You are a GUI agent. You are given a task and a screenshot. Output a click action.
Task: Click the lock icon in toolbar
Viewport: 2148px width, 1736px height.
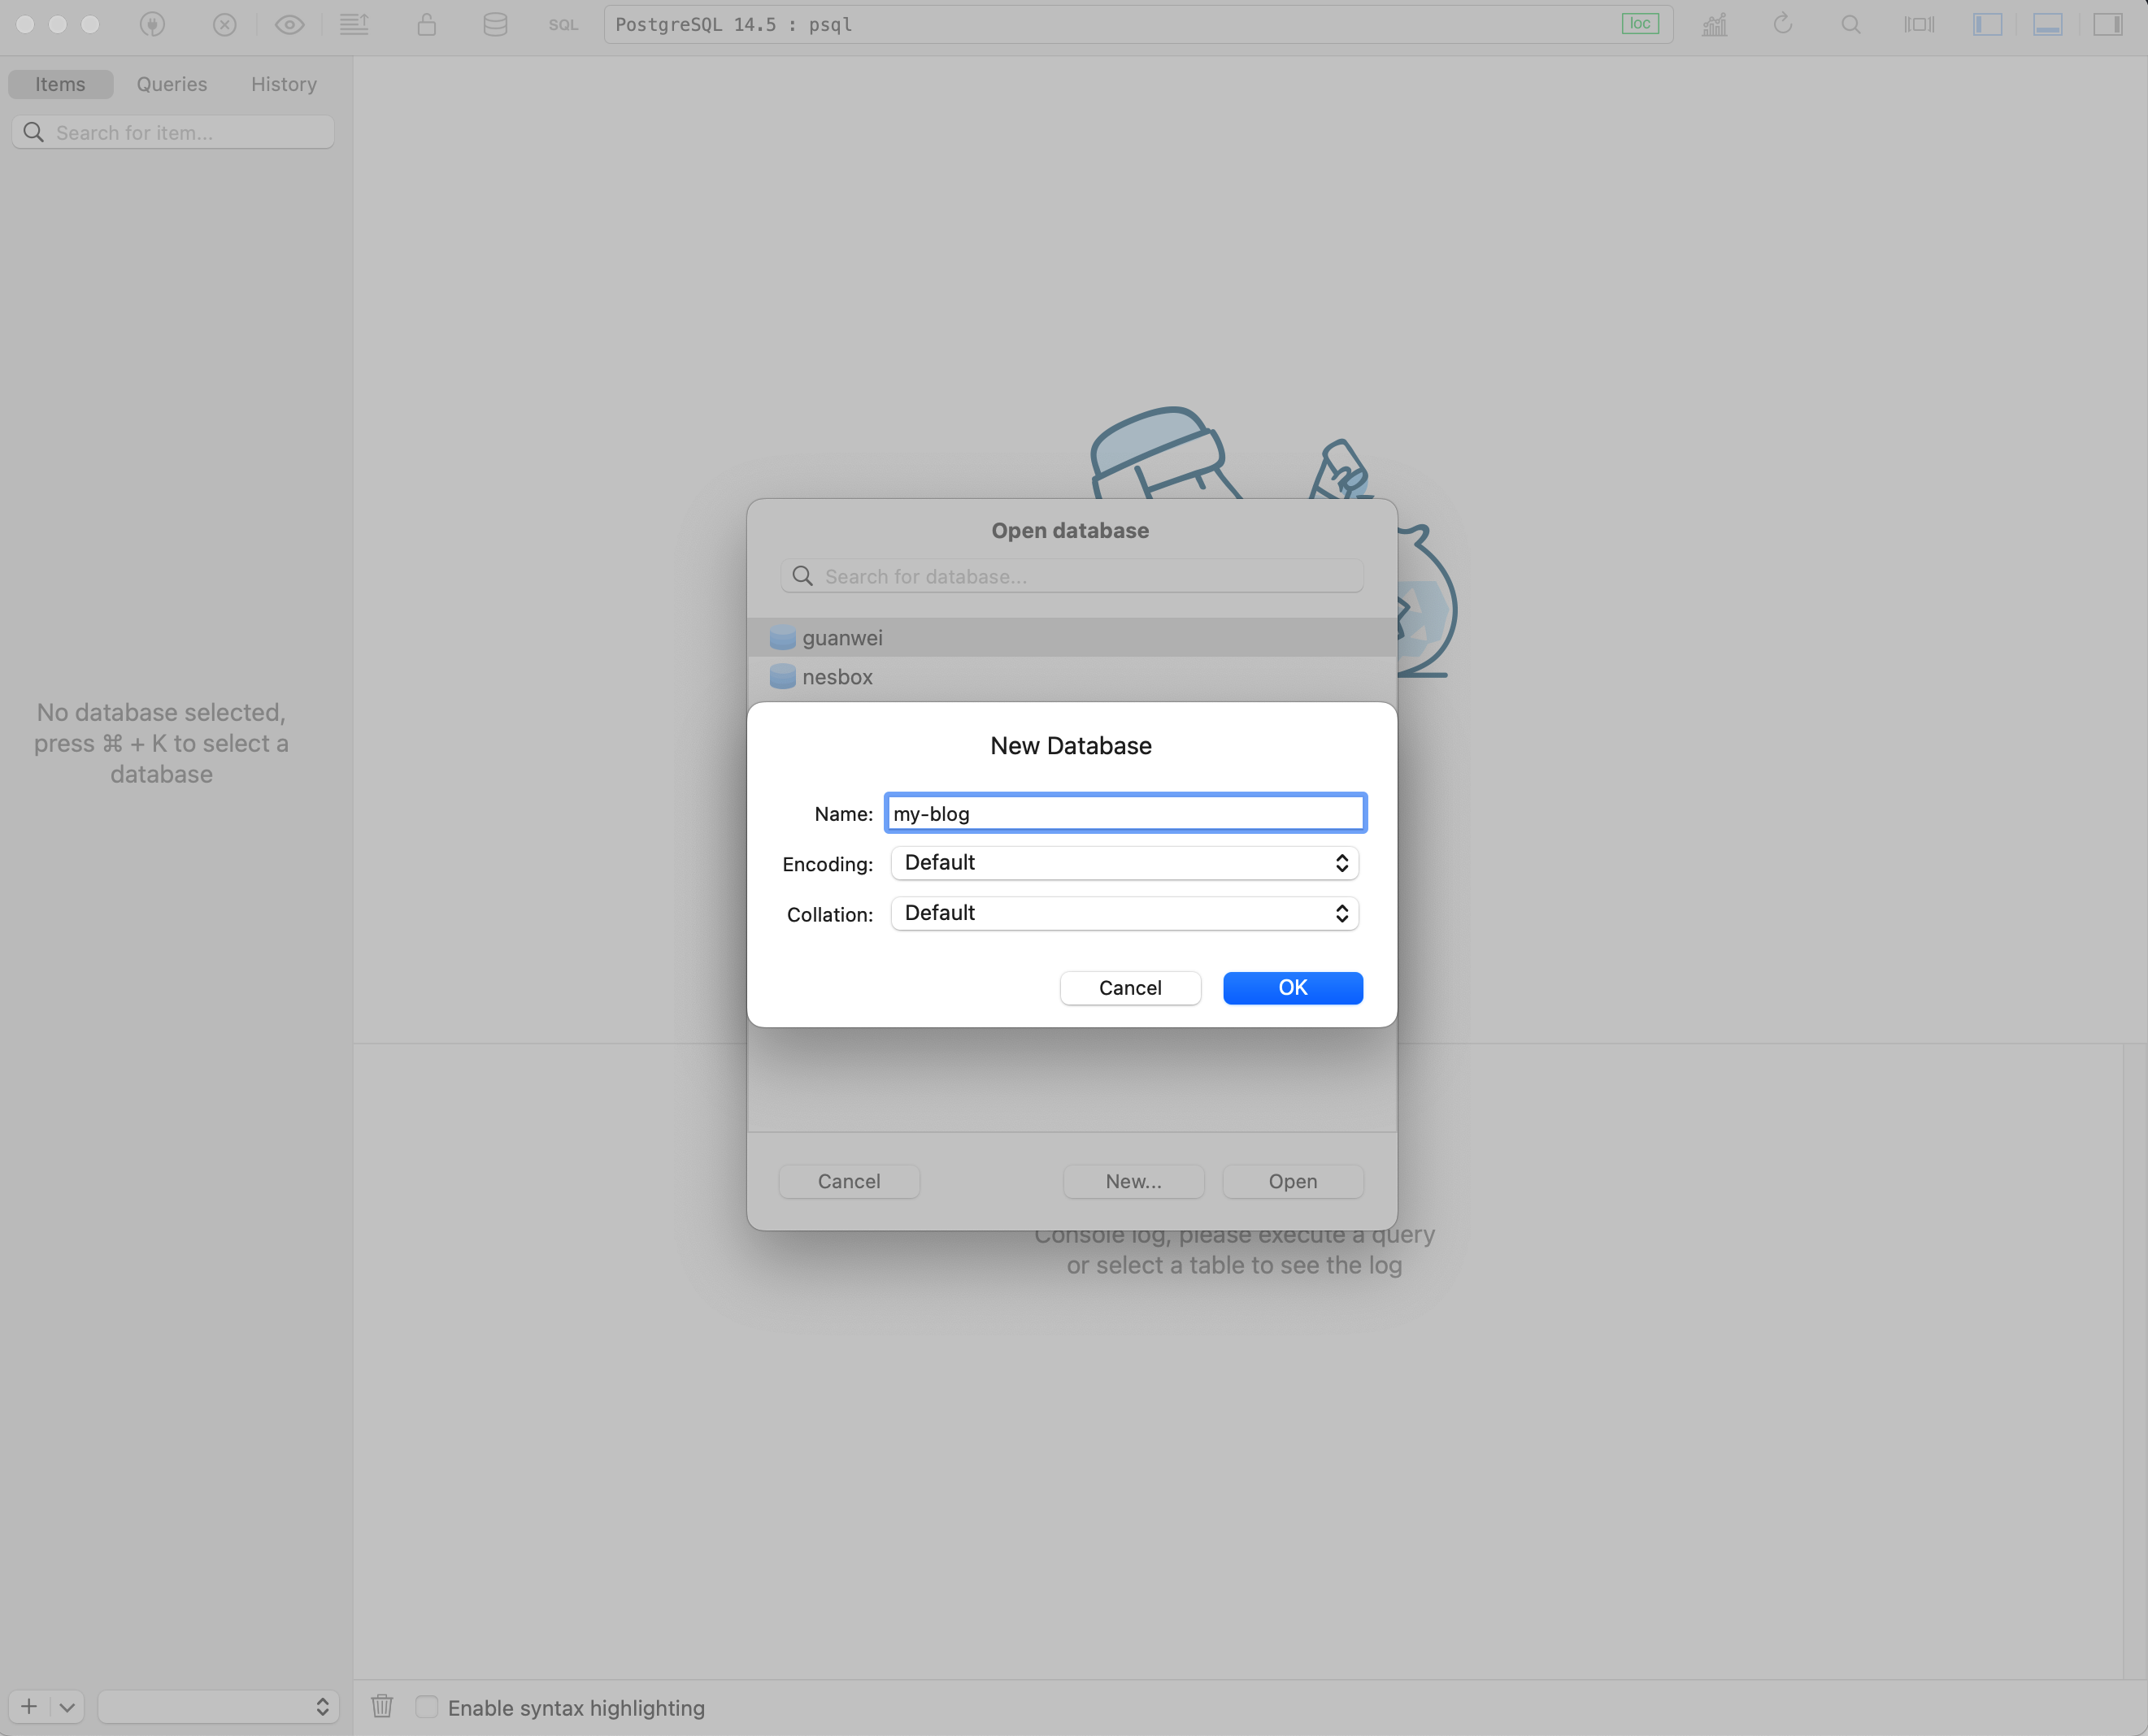(x=426, y=25)
